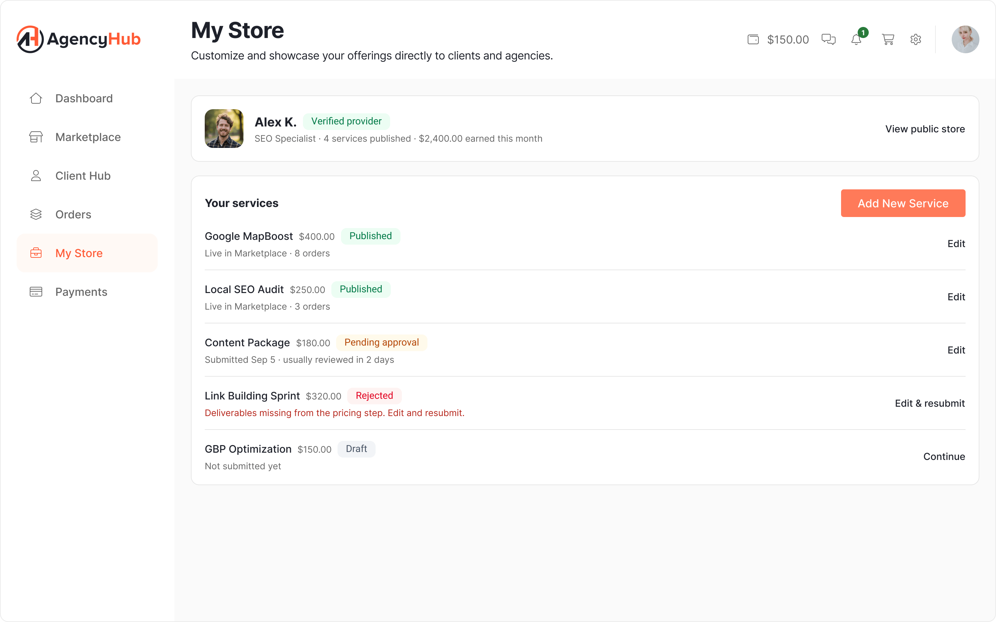
Task: Open the shopping cart icon
Action: point(888,39)
